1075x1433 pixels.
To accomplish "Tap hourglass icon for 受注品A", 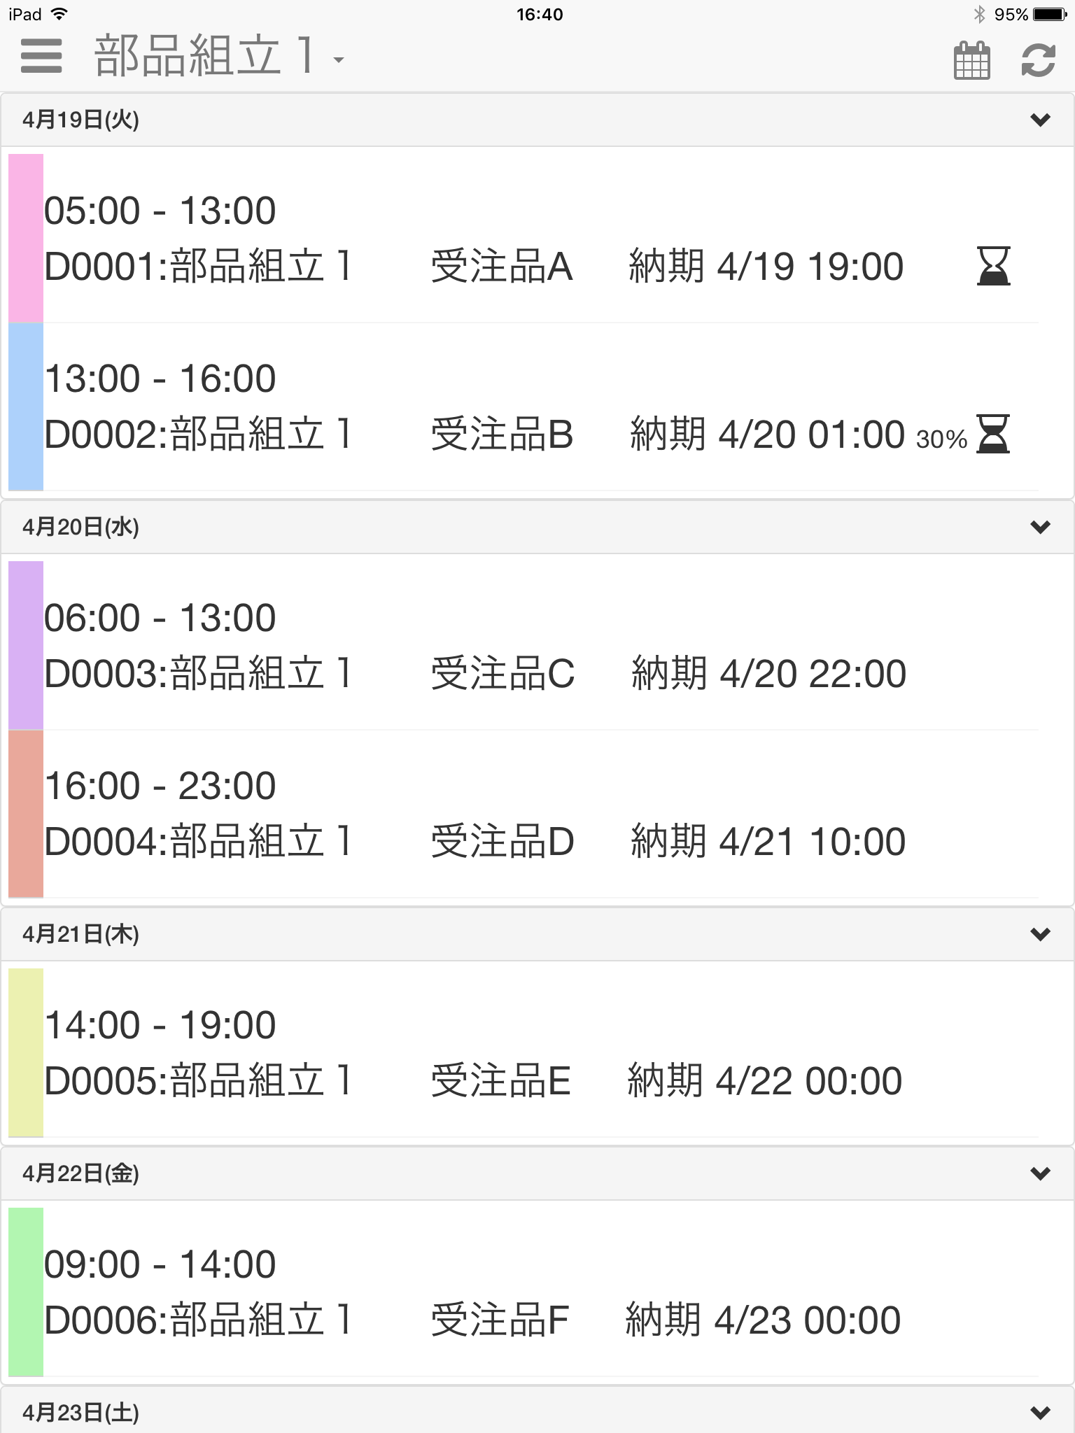I will click(993, 266).
